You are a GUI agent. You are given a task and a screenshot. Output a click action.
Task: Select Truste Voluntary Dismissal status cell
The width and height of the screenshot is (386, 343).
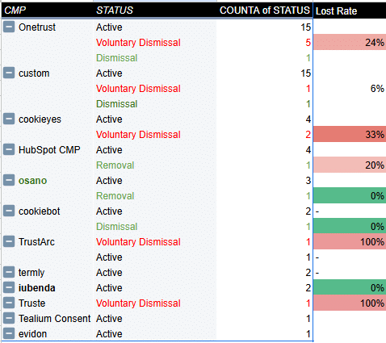pyautogui.click(x=155, y=303)
